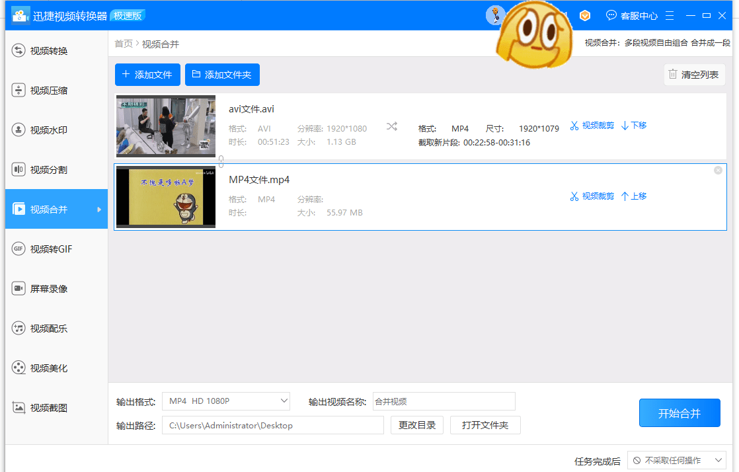Screen dimensions: 739x472
Task: Click 视频裁剪 for avi文件.avi
Action: (592, 126)
